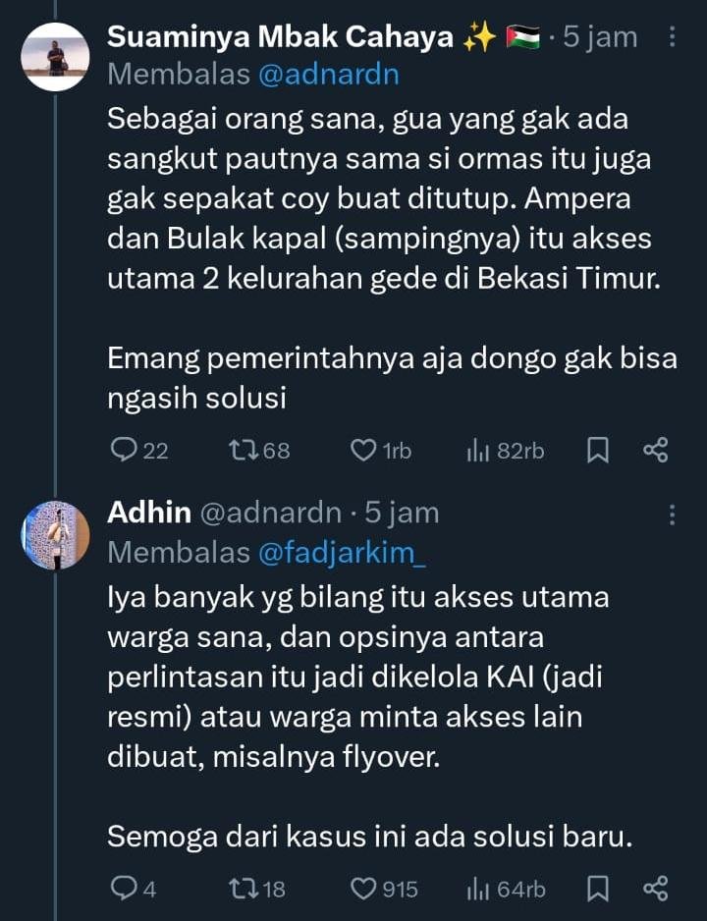Open Adhin's display name profile
This screenshot has width=707, height=921.
coord(149,513)
